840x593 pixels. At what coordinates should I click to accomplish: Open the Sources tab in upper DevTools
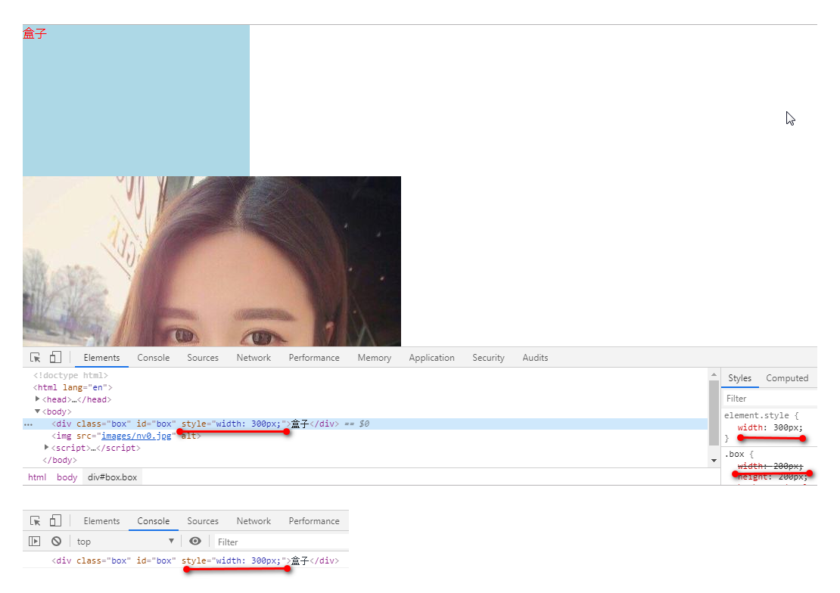click(x=203, y=358)
